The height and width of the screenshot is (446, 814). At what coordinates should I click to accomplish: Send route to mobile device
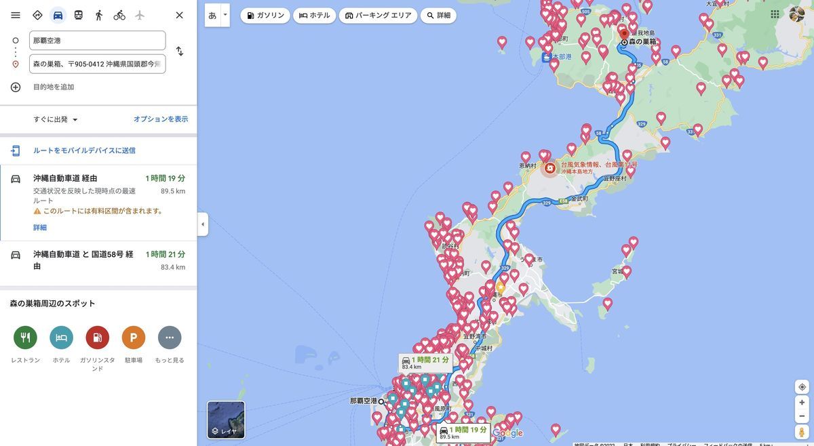[84, 150]
